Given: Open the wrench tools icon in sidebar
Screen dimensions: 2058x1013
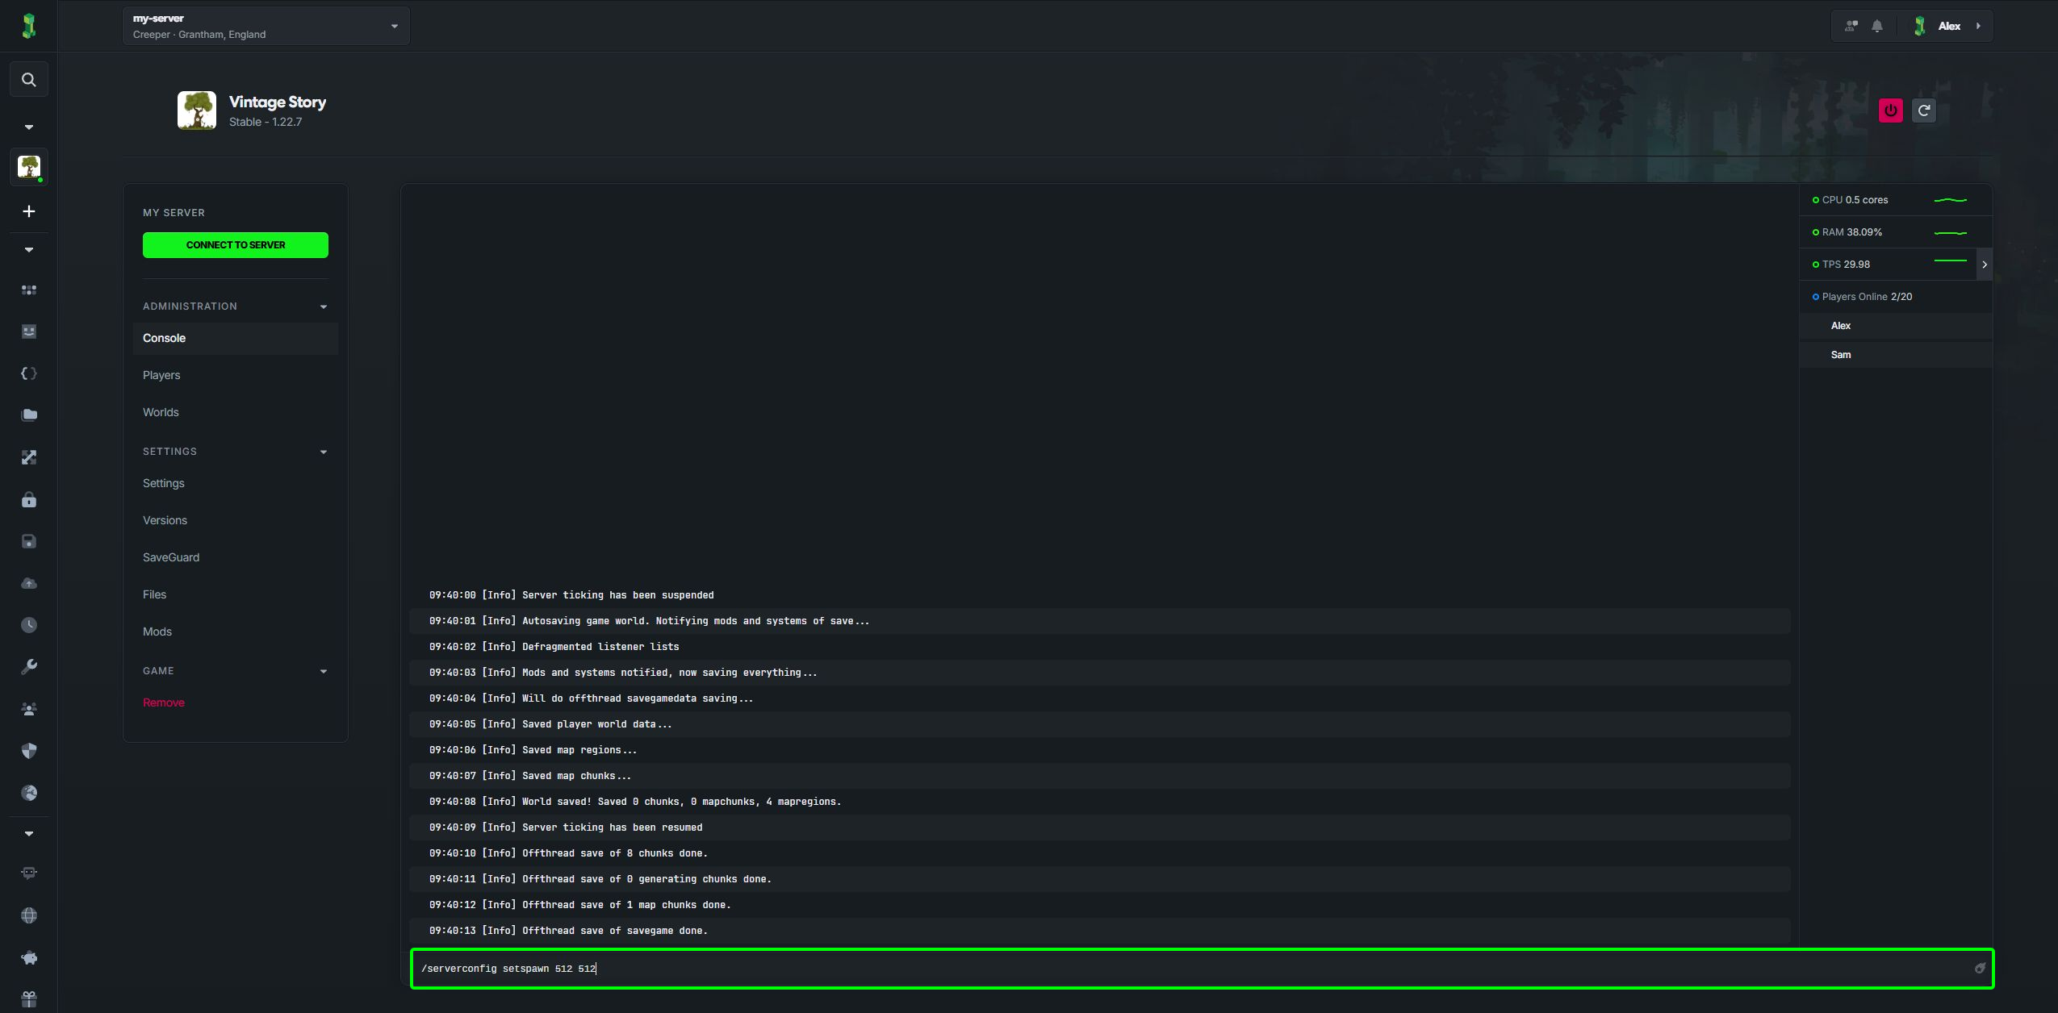Looking at the screenshot, I should point(29,667).
